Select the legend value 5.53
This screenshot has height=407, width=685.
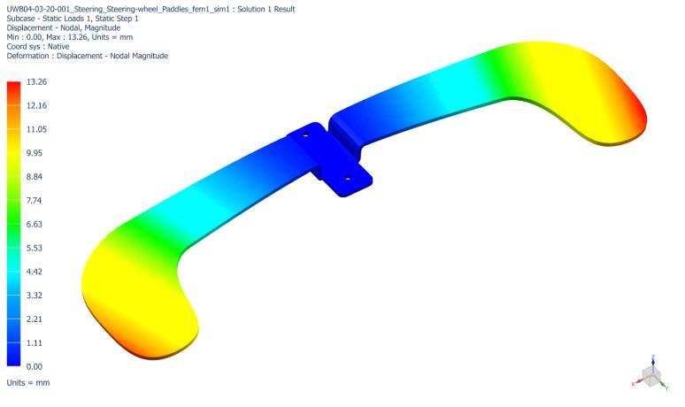tap(35, 248)
